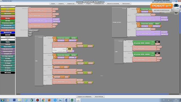Click the red record icon in taskbar
This screenshot has height=102, width=181.
pyautogui.click(x=38, y=100)
